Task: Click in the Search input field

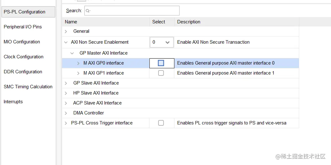Action: [x=134, y=11]
